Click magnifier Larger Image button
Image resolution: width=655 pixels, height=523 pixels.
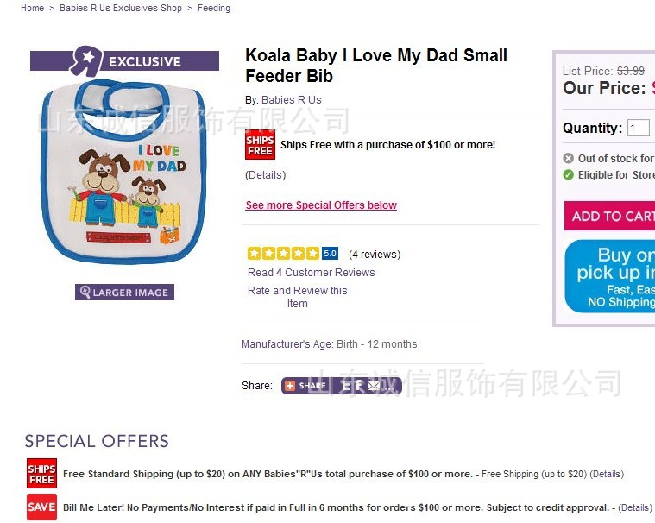pyautogui.click(x=124, y=292)
